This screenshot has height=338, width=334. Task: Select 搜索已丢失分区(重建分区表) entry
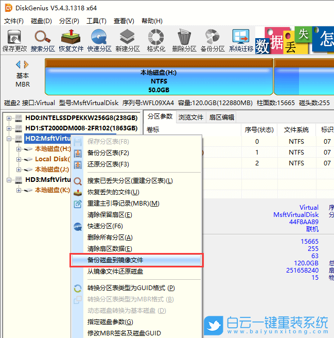click(136, 181)
